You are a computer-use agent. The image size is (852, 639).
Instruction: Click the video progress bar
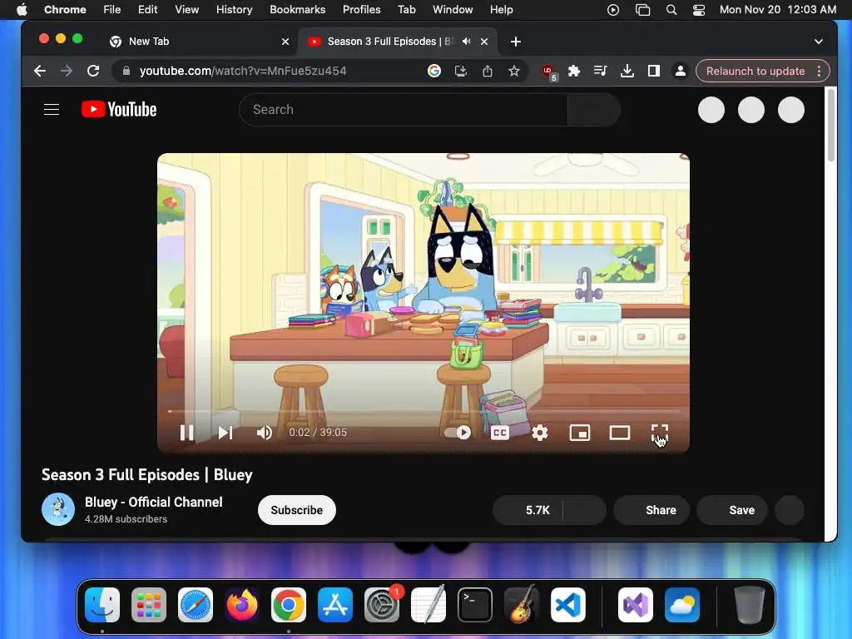coord(424,411)
